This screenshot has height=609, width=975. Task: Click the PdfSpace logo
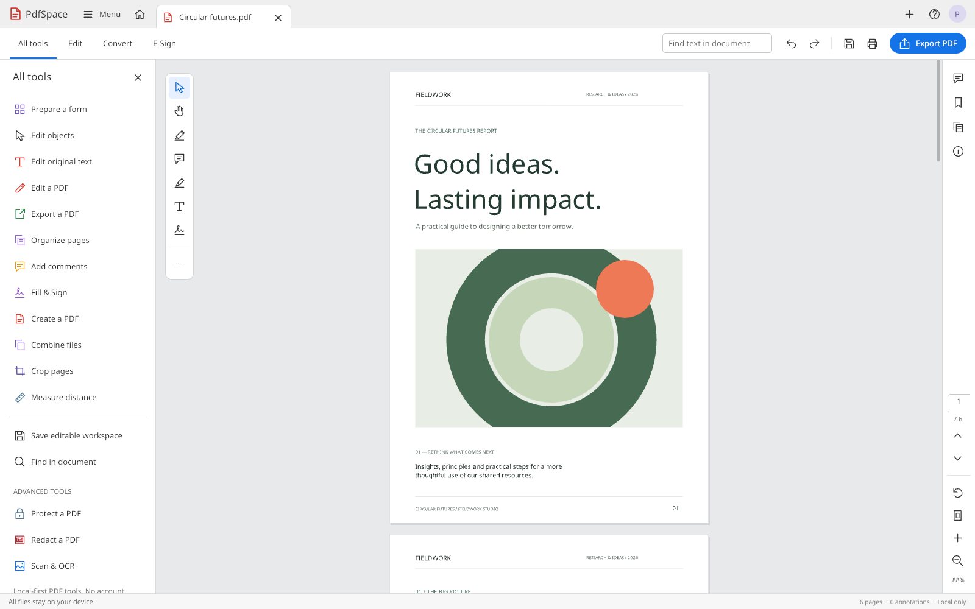click(38, 14)
